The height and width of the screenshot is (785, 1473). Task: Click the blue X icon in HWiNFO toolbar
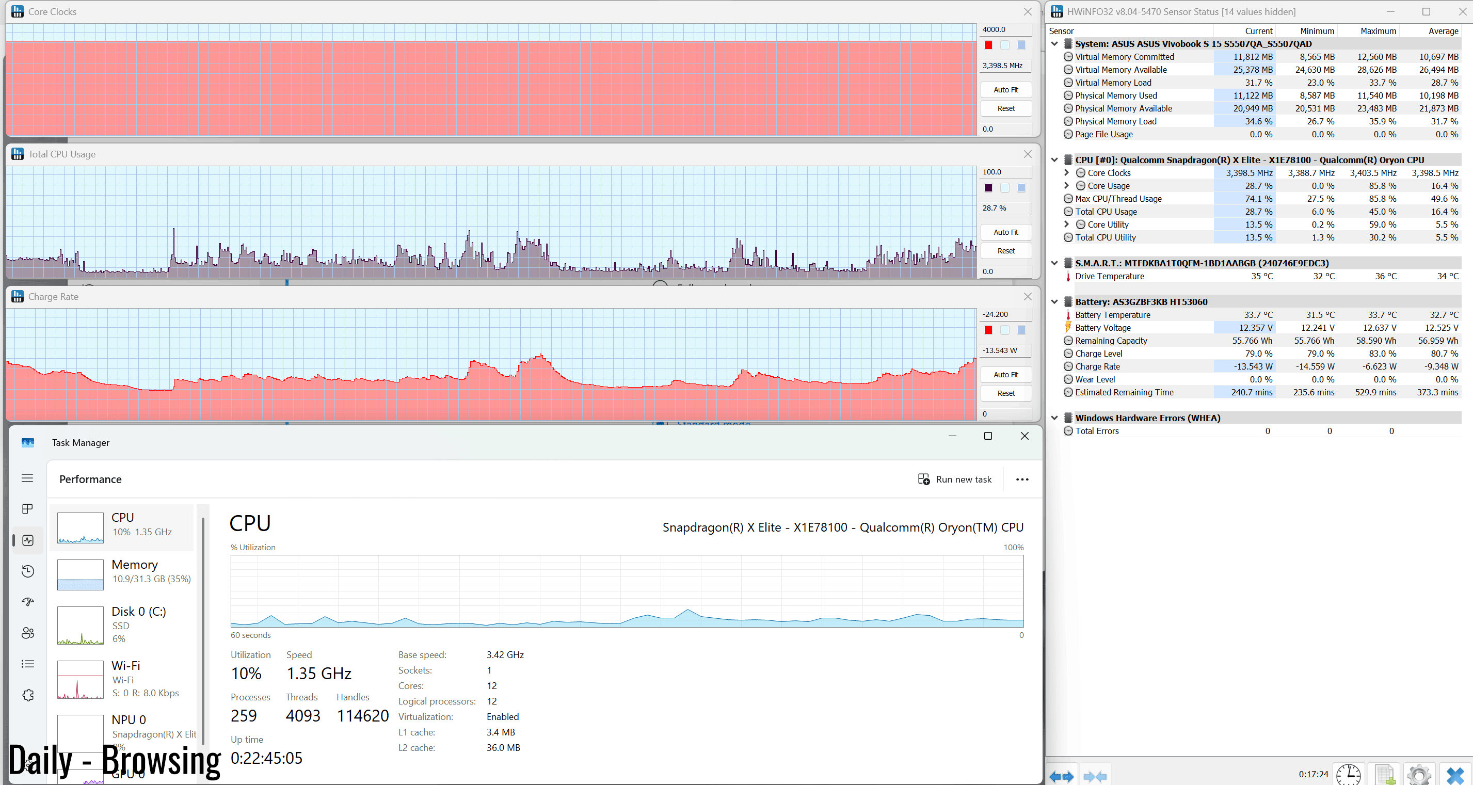1455,775
